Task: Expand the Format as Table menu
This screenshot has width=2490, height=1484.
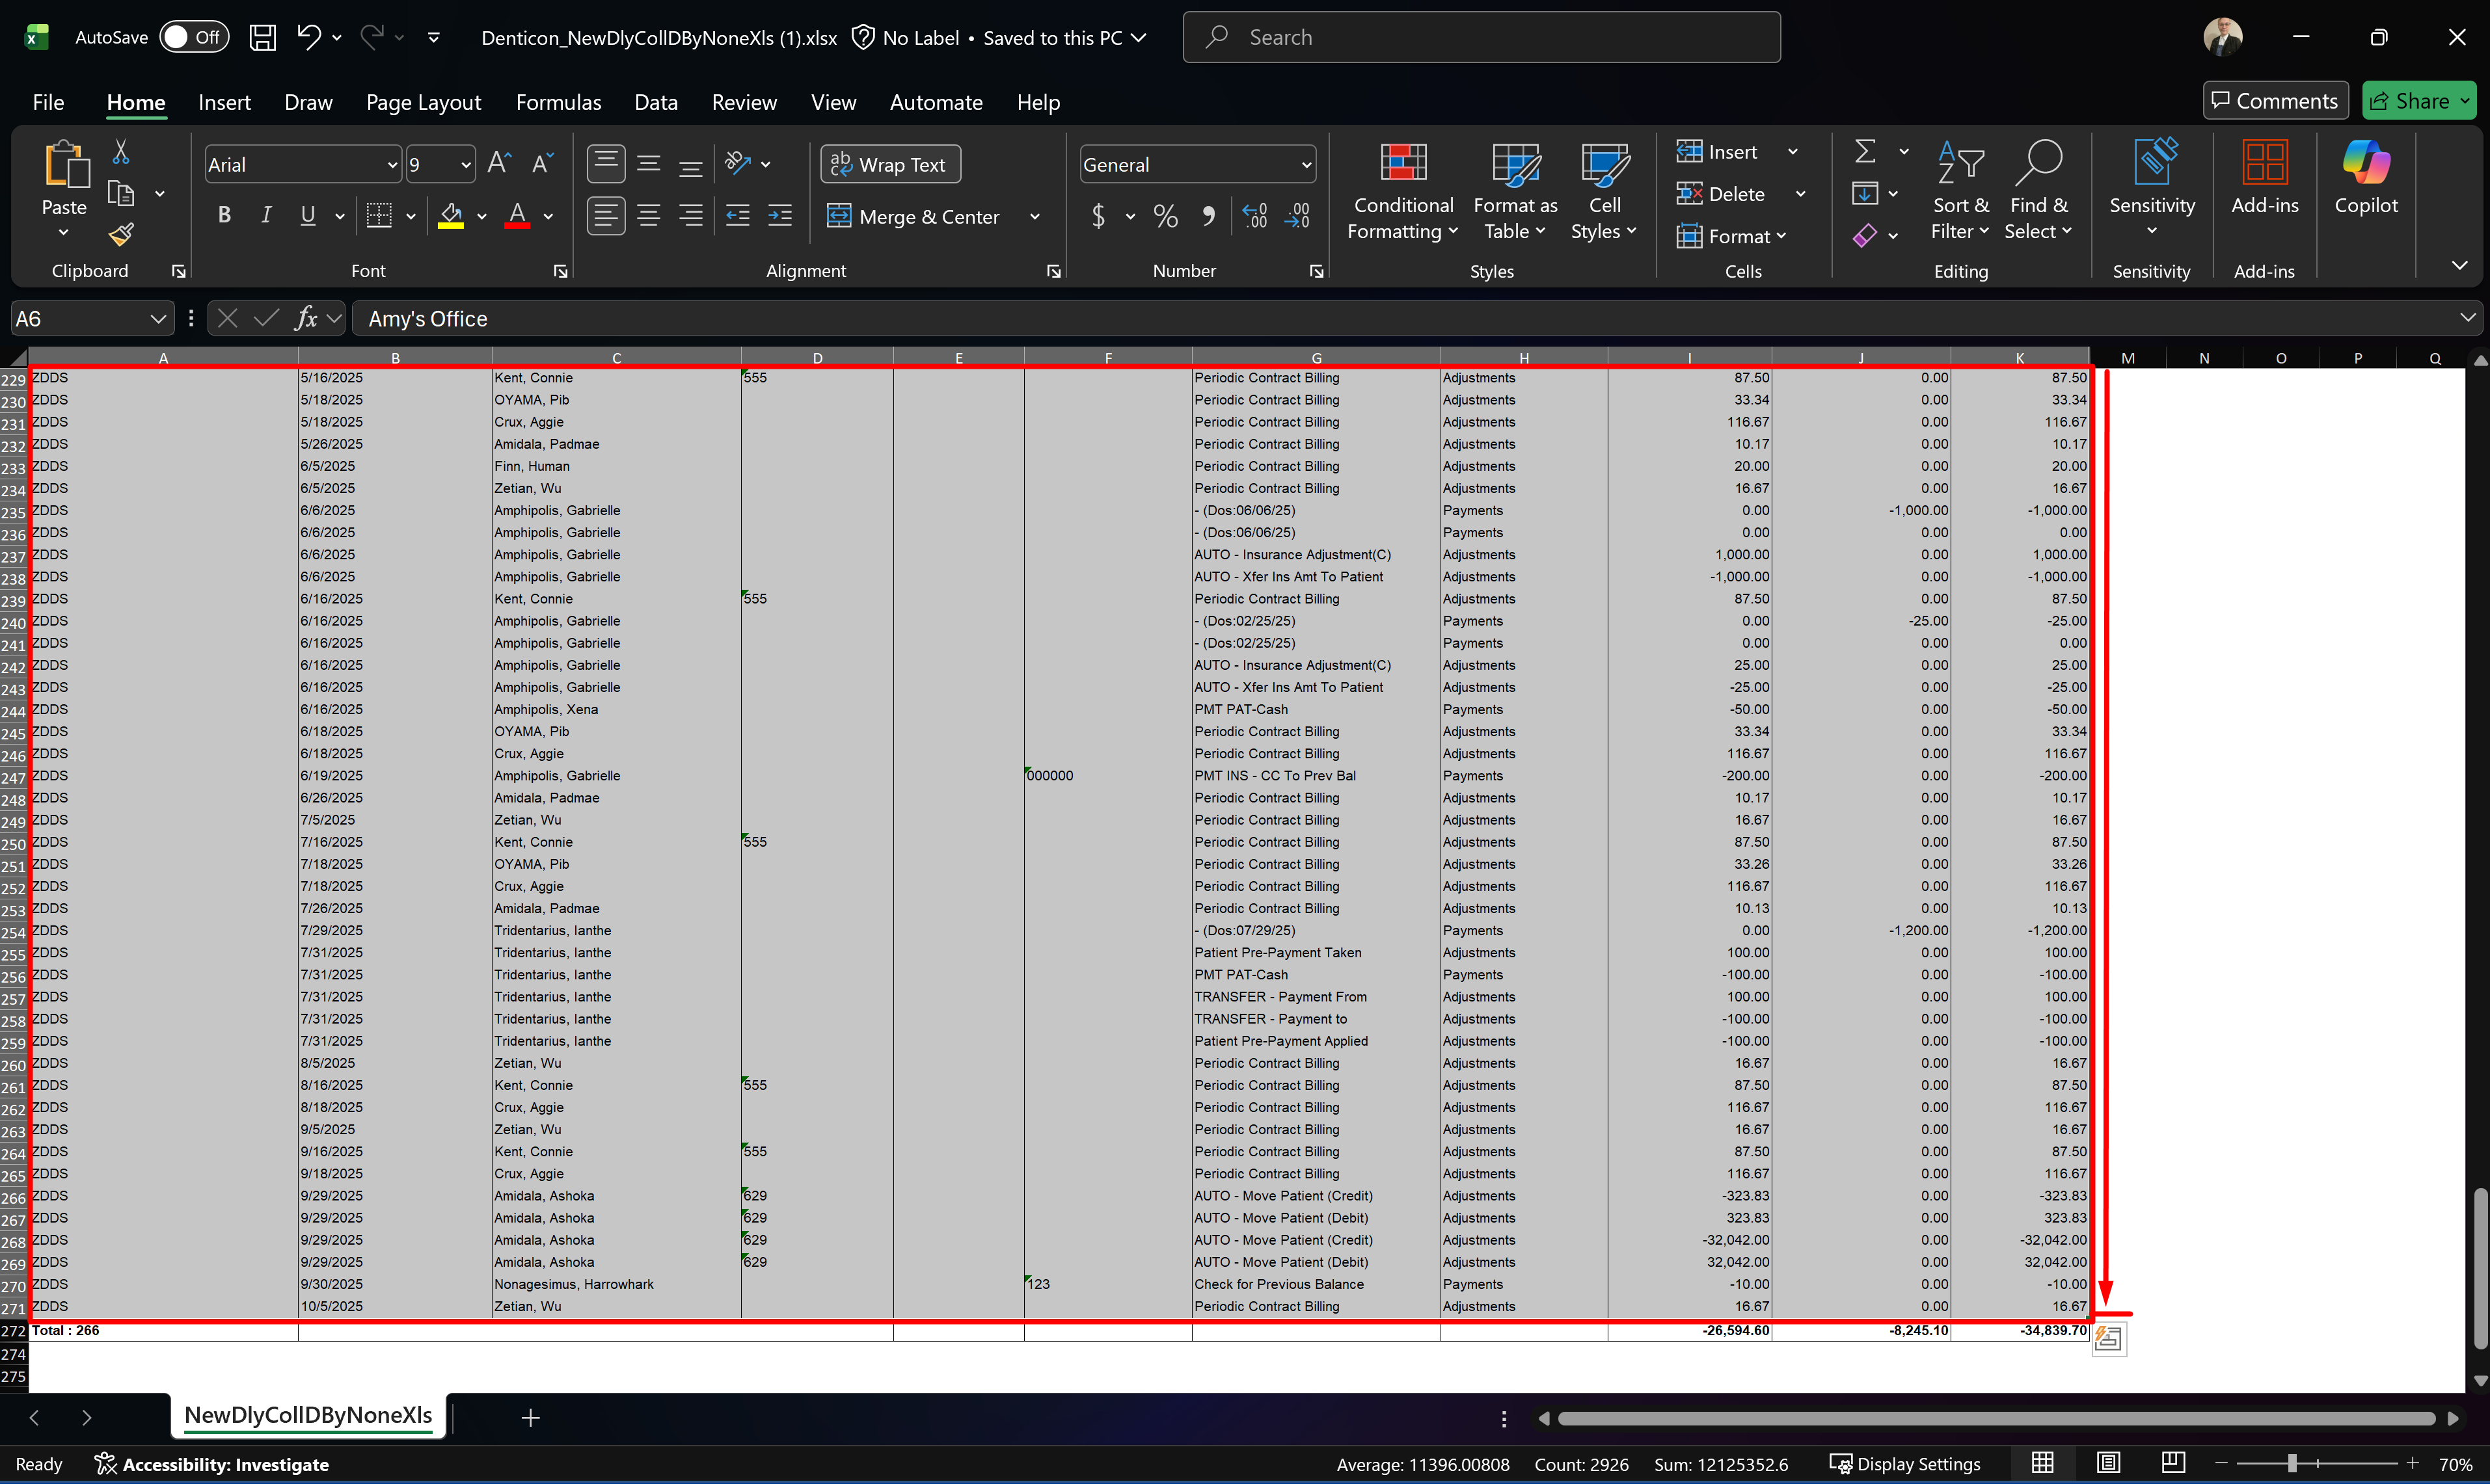Action: point(1515,191)
